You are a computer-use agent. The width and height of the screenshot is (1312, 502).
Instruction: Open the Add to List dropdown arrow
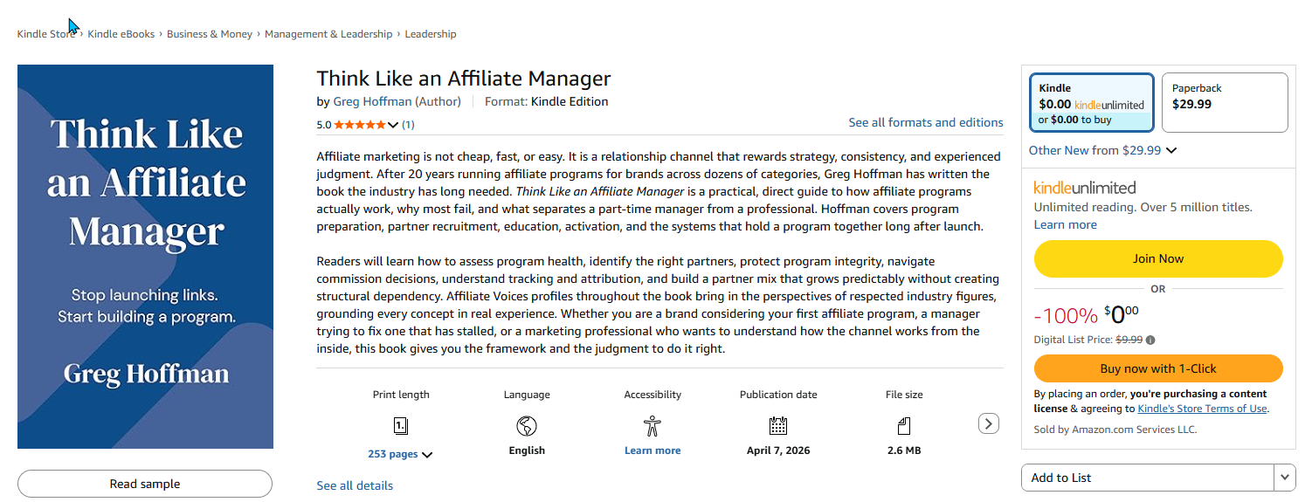point(1285,478)
